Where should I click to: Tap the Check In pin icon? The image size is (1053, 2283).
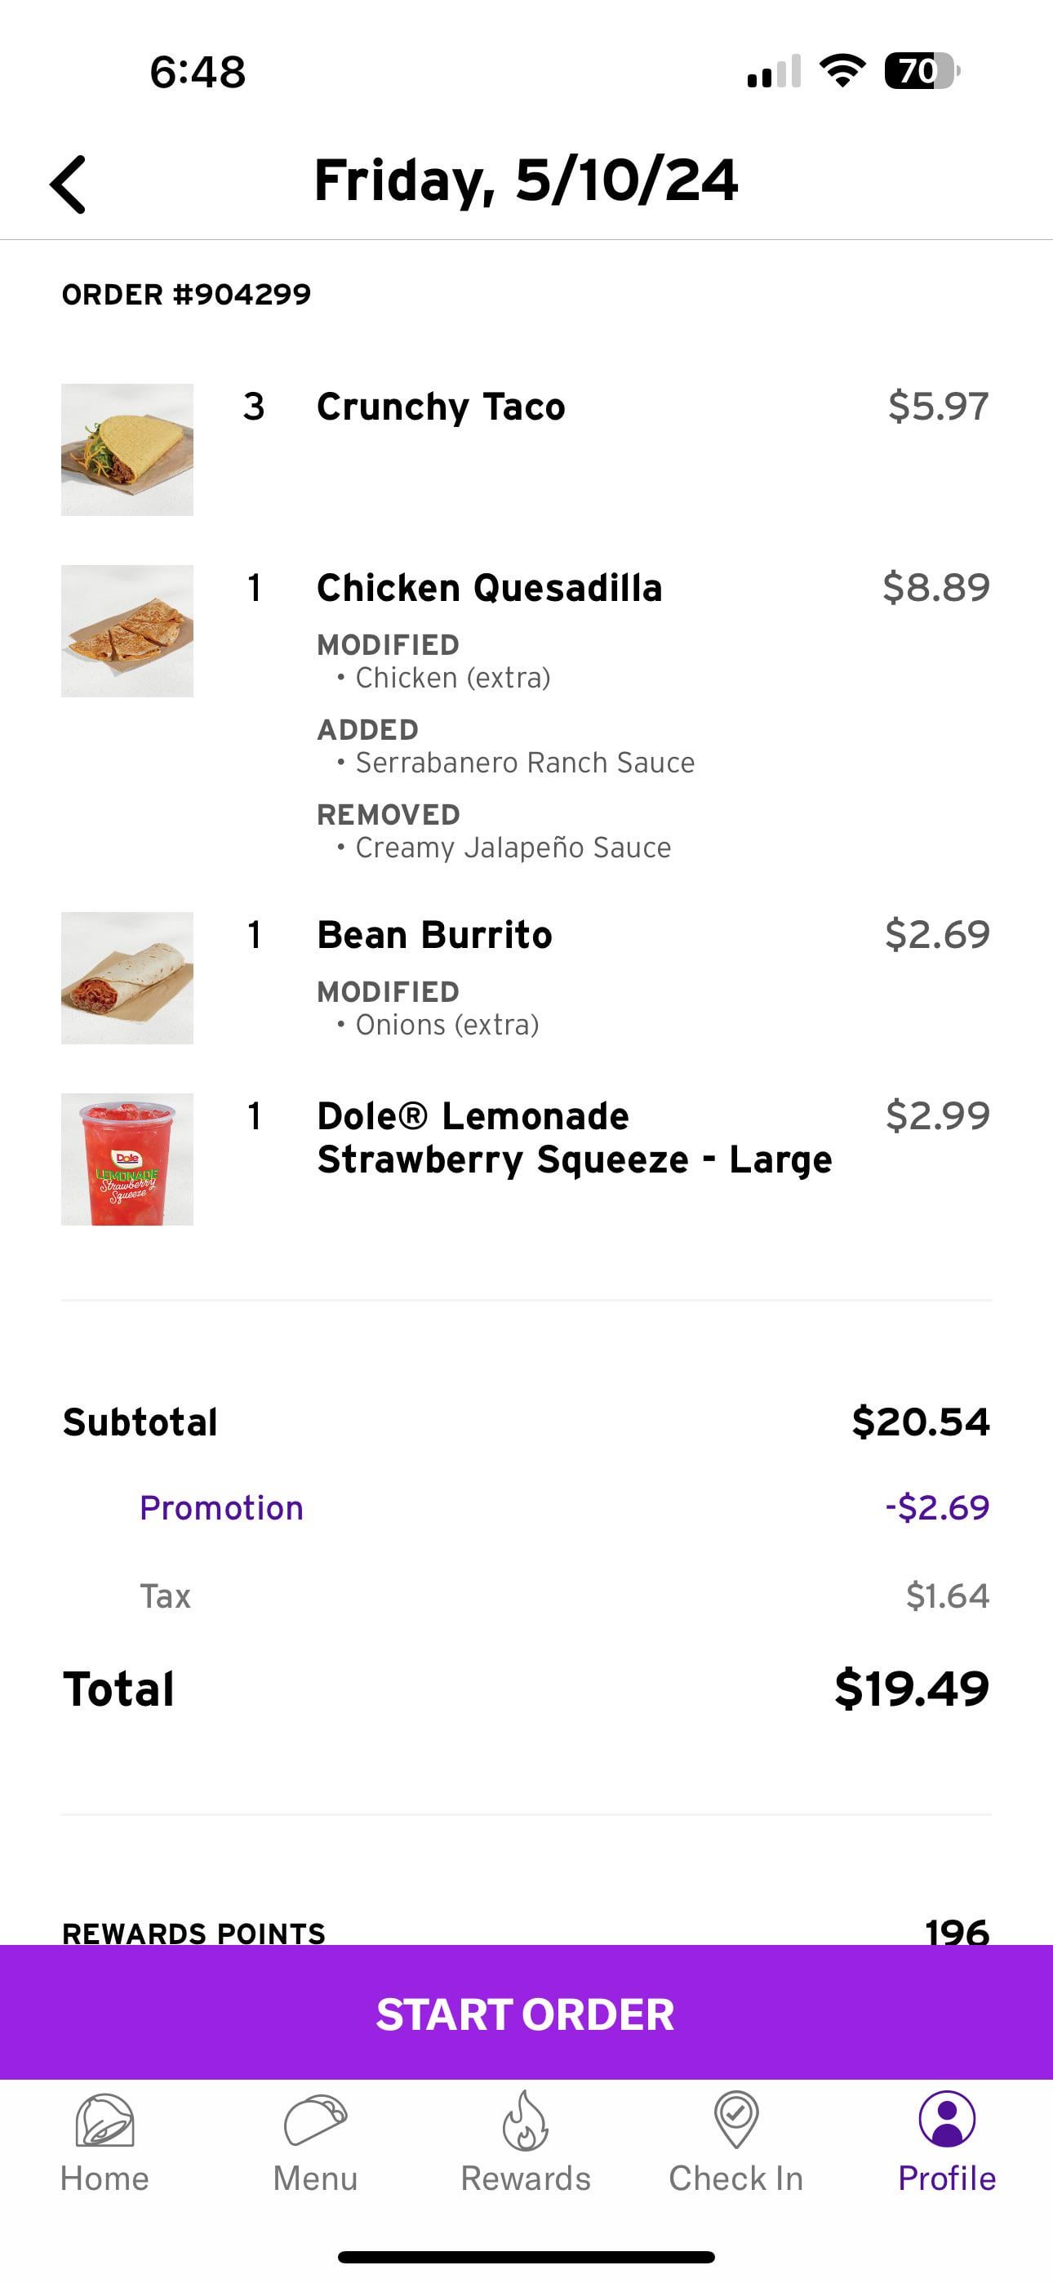pos(735,2121)
